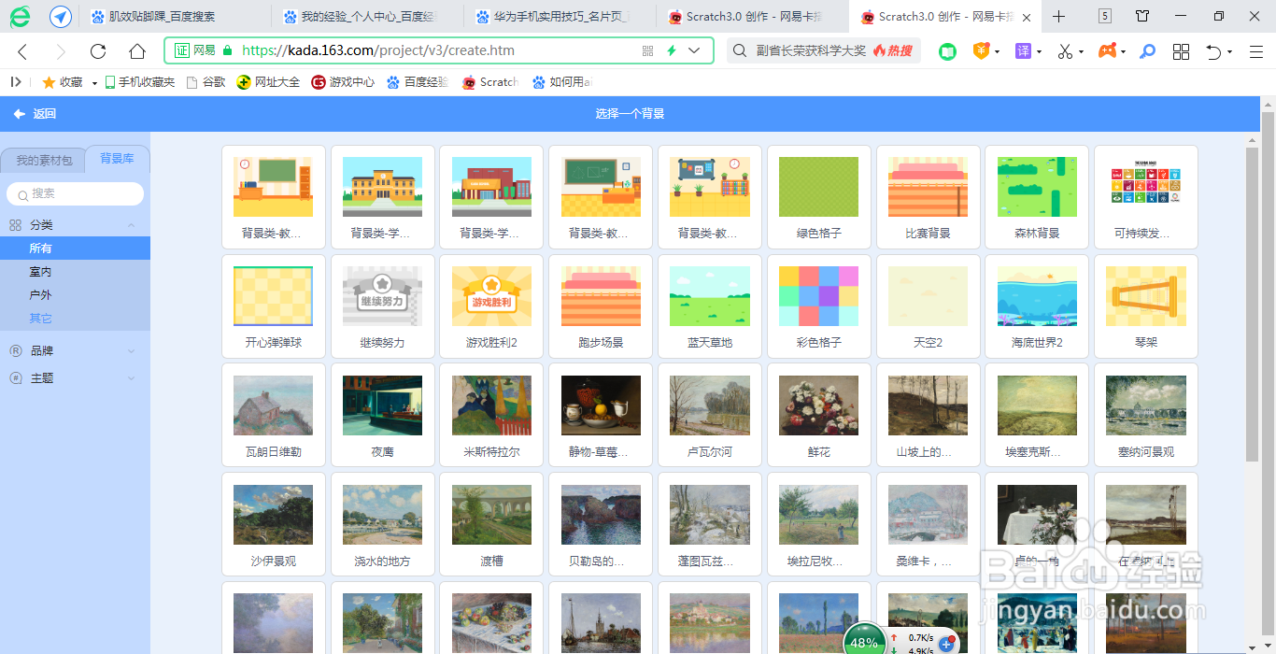Screen dimensions: 1276x654
Task: Click the blue compass navigation icon
Action: pos(61,16)
